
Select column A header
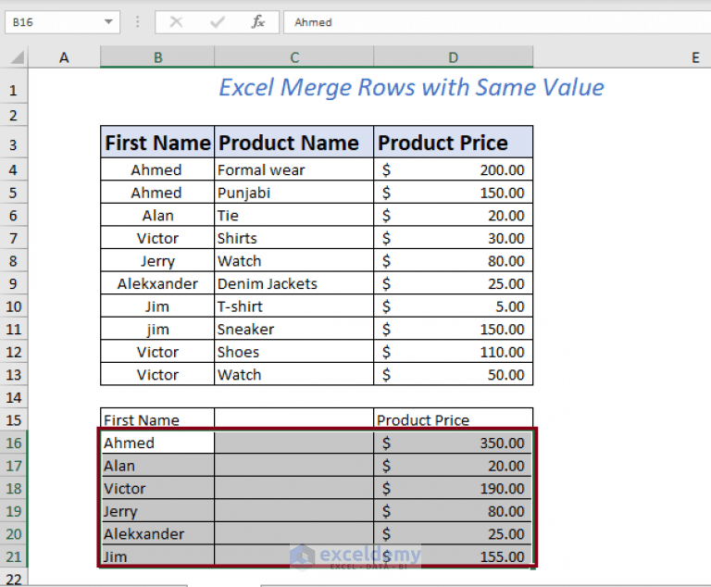pos(64,57)
